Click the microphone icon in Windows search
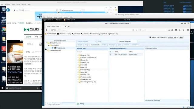The height and width of the screenshot is (109, 194). 38,88
